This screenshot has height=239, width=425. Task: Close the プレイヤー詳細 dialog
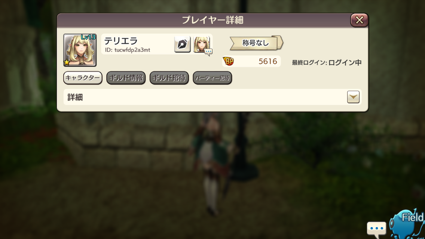[x=359, y=20]
